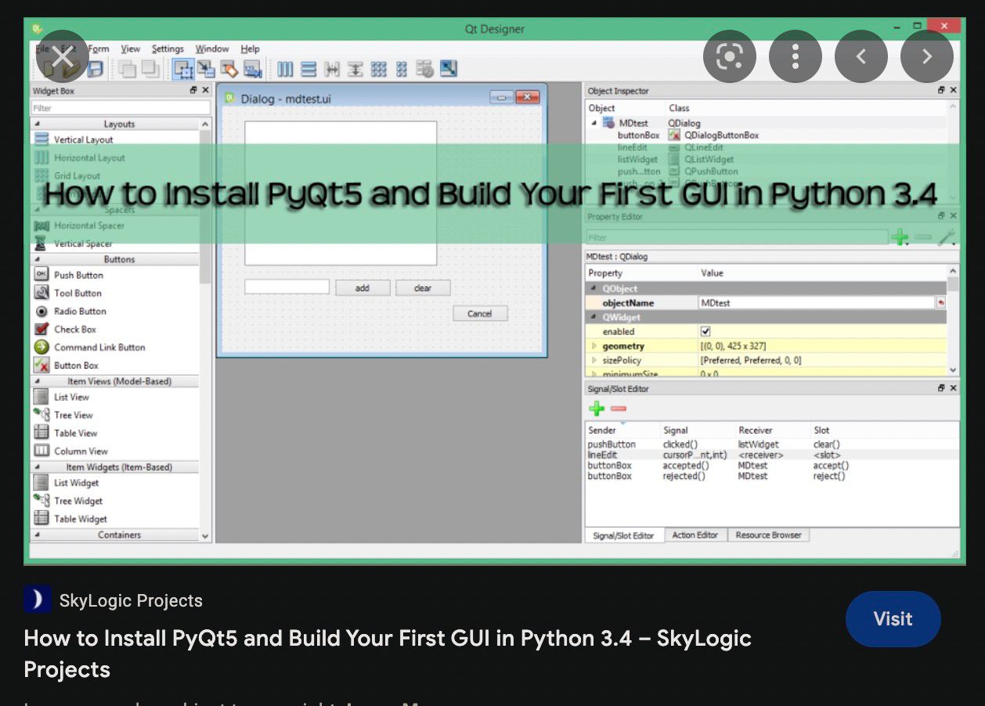Open the Settings menu
Viewport: 985px width, 706px height.
click(168, 49)
